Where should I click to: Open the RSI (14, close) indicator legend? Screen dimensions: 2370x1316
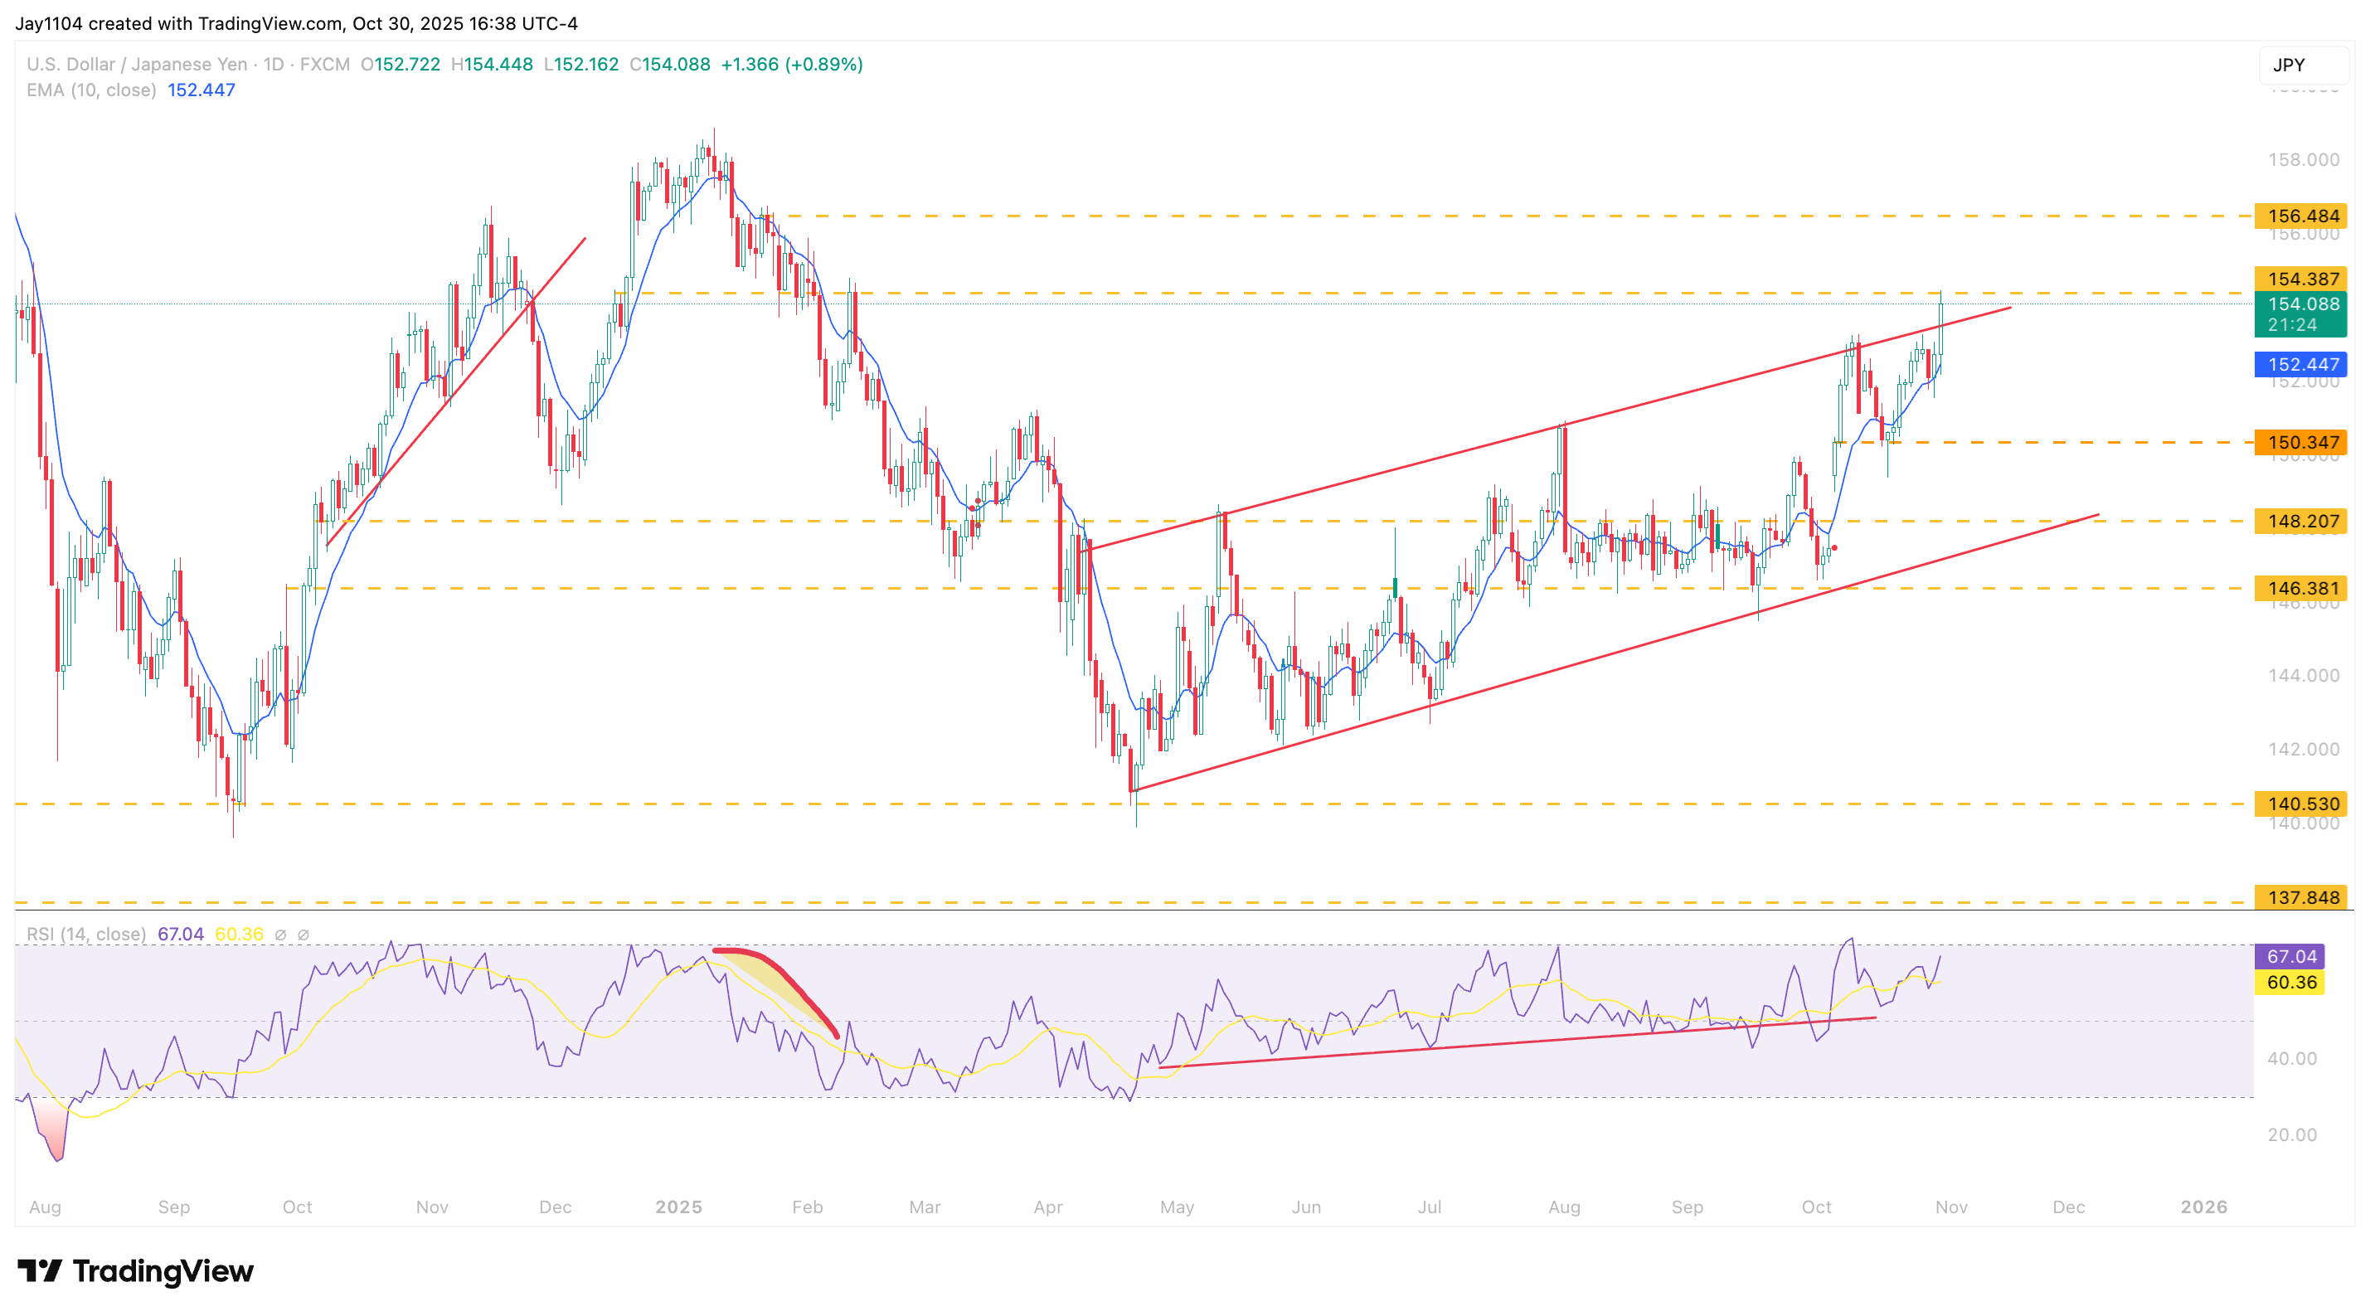[x=85, y=935]
